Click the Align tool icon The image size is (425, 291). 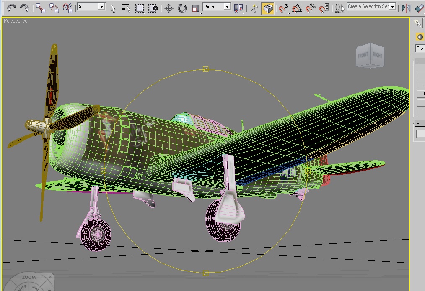point(419,8)
